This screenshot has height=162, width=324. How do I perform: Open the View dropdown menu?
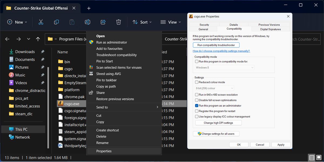(170, 22)
